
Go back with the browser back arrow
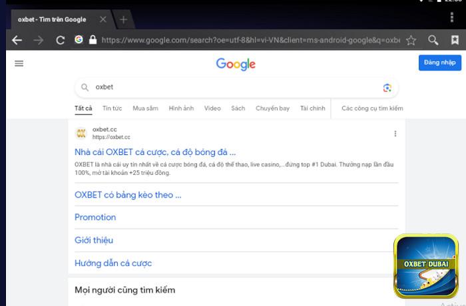point(17,40)
